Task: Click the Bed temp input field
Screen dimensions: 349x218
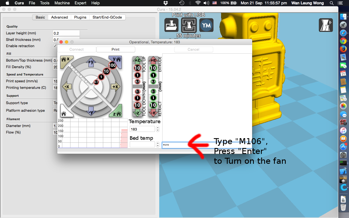Action: 142,144
